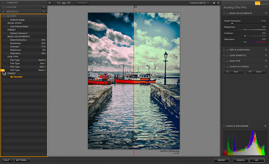Screen dimensions: 269x164
Task: Click the plus icon next to Imported
Action: 44,12
